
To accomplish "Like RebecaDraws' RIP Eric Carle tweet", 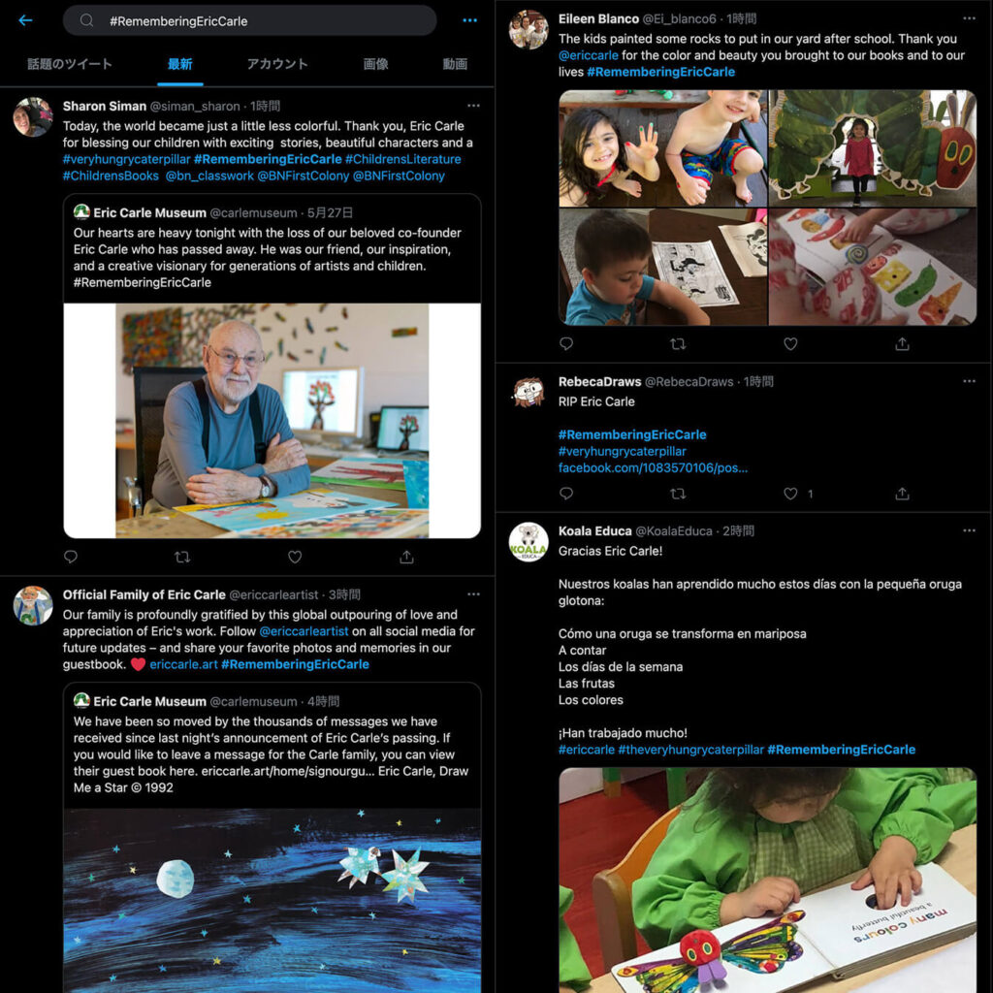I will (790, 494).
